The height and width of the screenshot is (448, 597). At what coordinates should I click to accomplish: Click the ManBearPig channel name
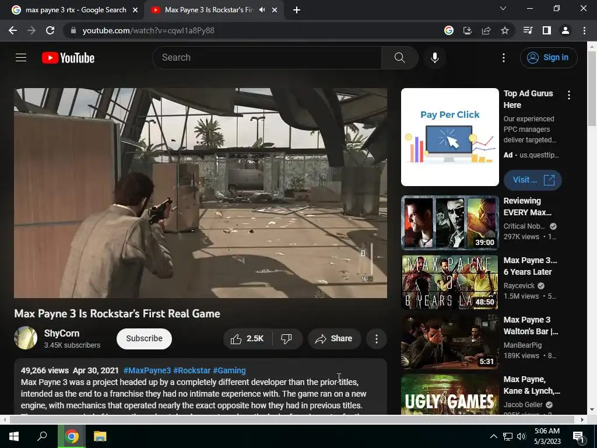522,345
